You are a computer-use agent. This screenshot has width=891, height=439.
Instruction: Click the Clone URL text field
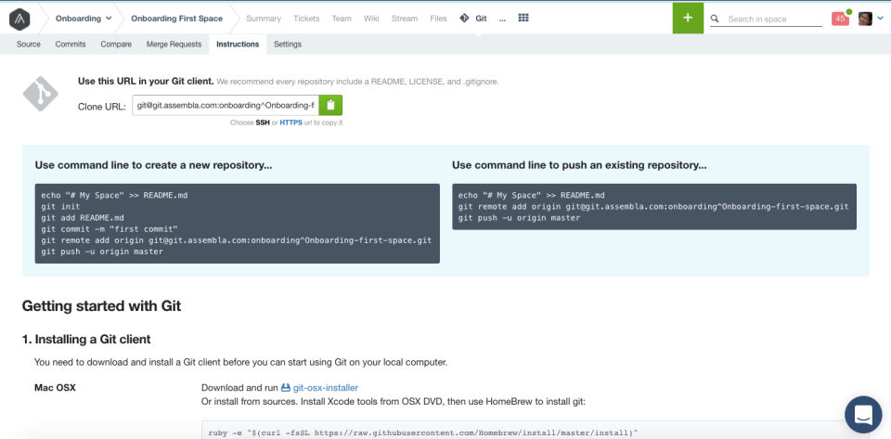click(226, 106)
